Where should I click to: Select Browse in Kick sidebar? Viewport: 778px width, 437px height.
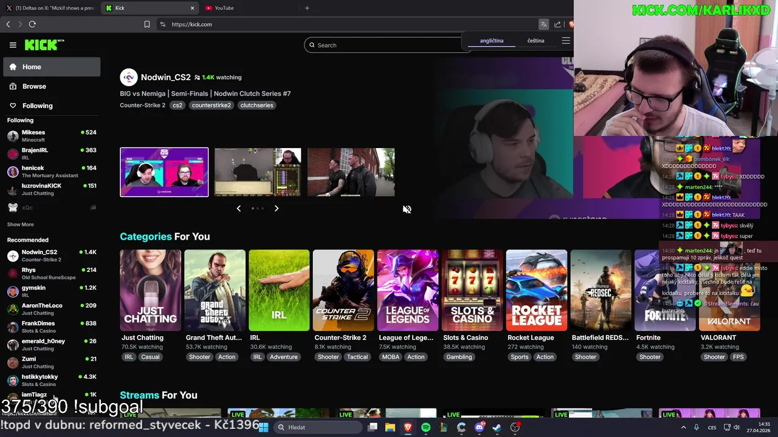tap(52, 86)
